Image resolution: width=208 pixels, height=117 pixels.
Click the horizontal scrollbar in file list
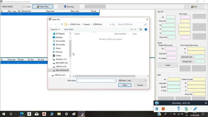click(105, 76)
